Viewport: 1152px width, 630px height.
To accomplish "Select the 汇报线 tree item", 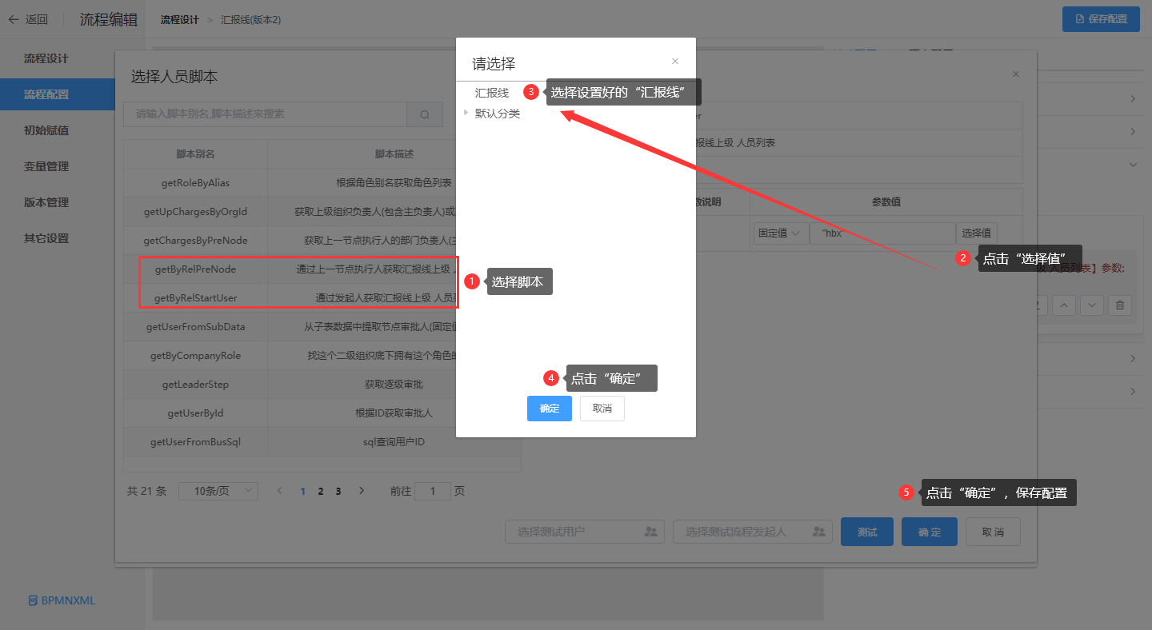I will click(492, 93).
